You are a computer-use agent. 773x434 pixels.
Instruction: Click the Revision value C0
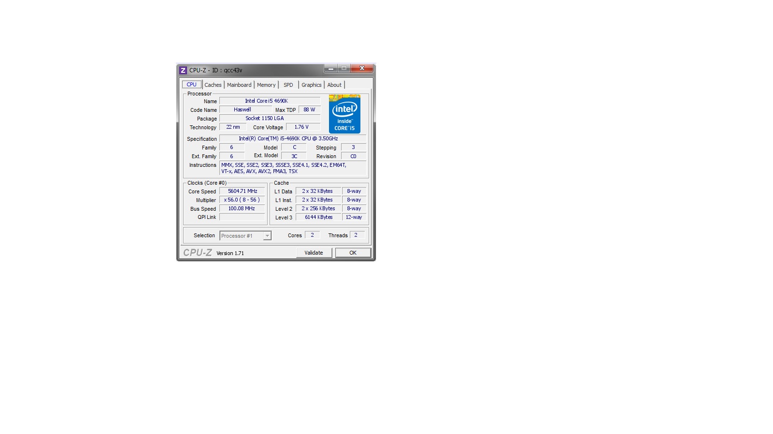click(354, 156)
